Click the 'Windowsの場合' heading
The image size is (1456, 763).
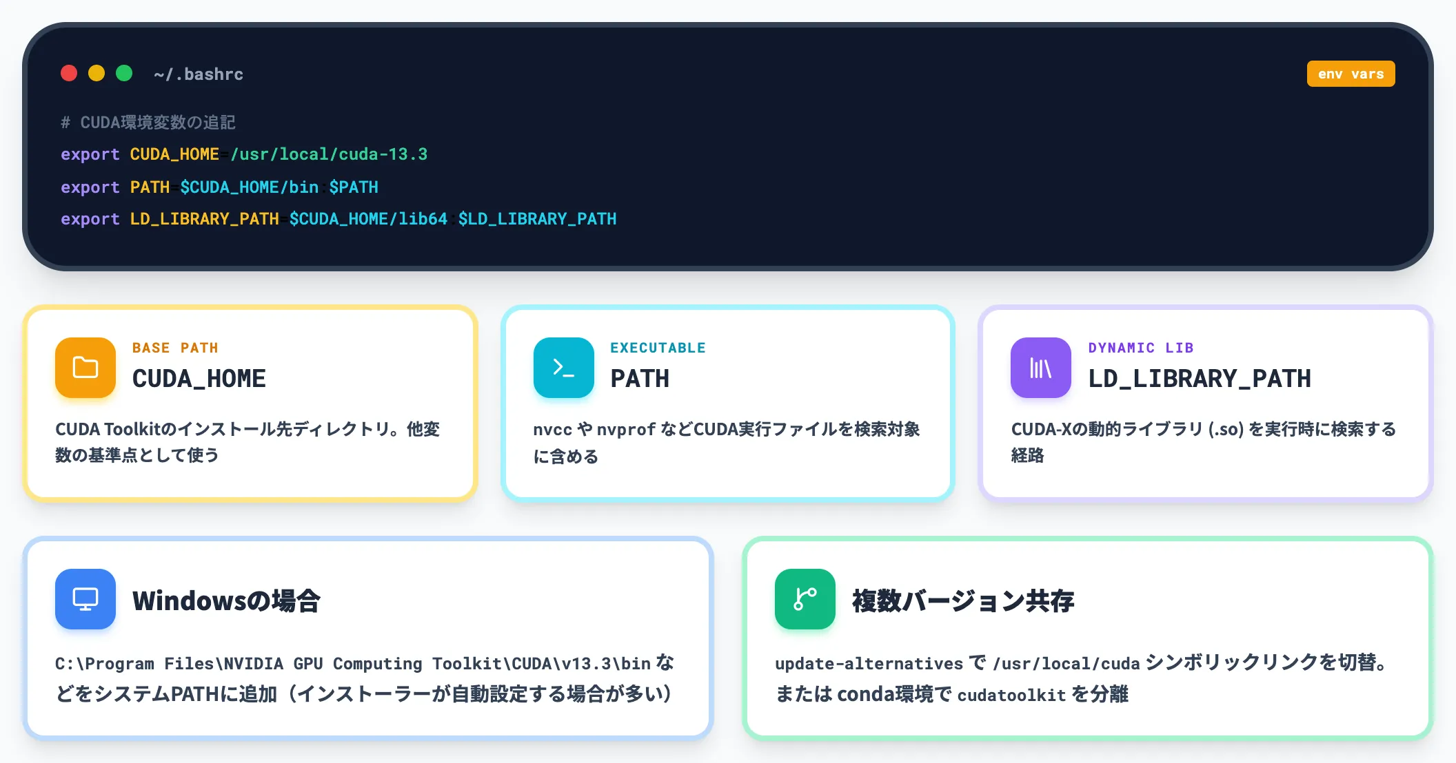(x=226, y=600)
